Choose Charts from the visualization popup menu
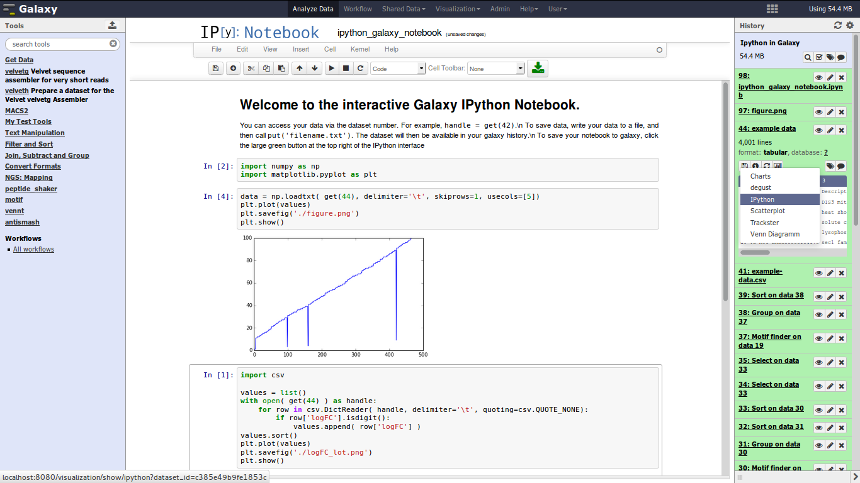 [779, 176]
